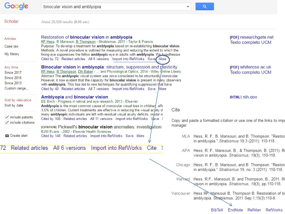Export citation to RefMan

point(254,210)
